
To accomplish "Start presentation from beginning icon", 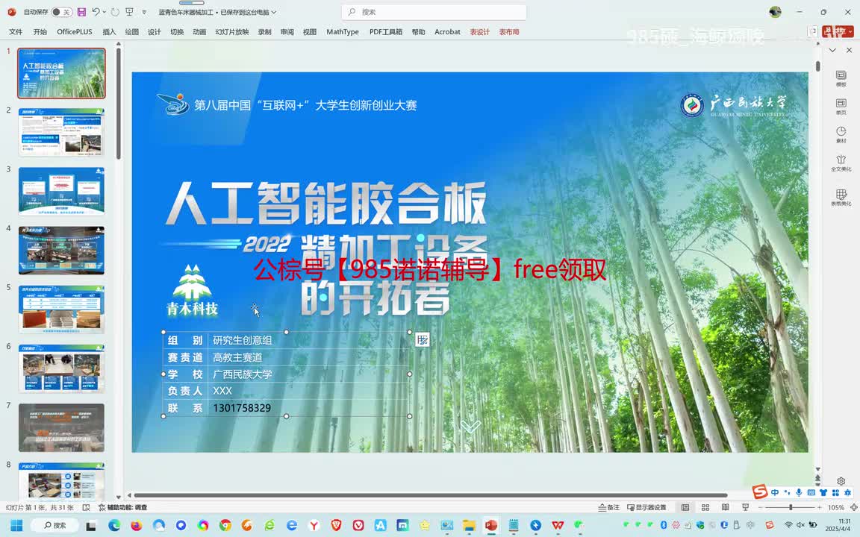I will pyautogui.click(x=129, y=12).
